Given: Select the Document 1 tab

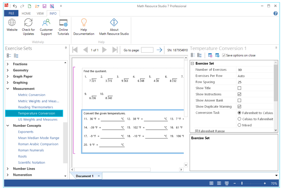Looking at the screenshot, I should coord(85,176).
